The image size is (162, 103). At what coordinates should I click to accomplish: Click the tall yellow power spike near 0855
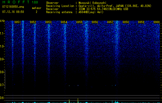click(78, 100)
